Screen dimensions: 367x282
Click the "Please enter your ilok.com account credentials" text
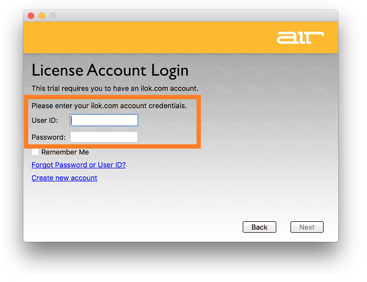tap(109, 106)
